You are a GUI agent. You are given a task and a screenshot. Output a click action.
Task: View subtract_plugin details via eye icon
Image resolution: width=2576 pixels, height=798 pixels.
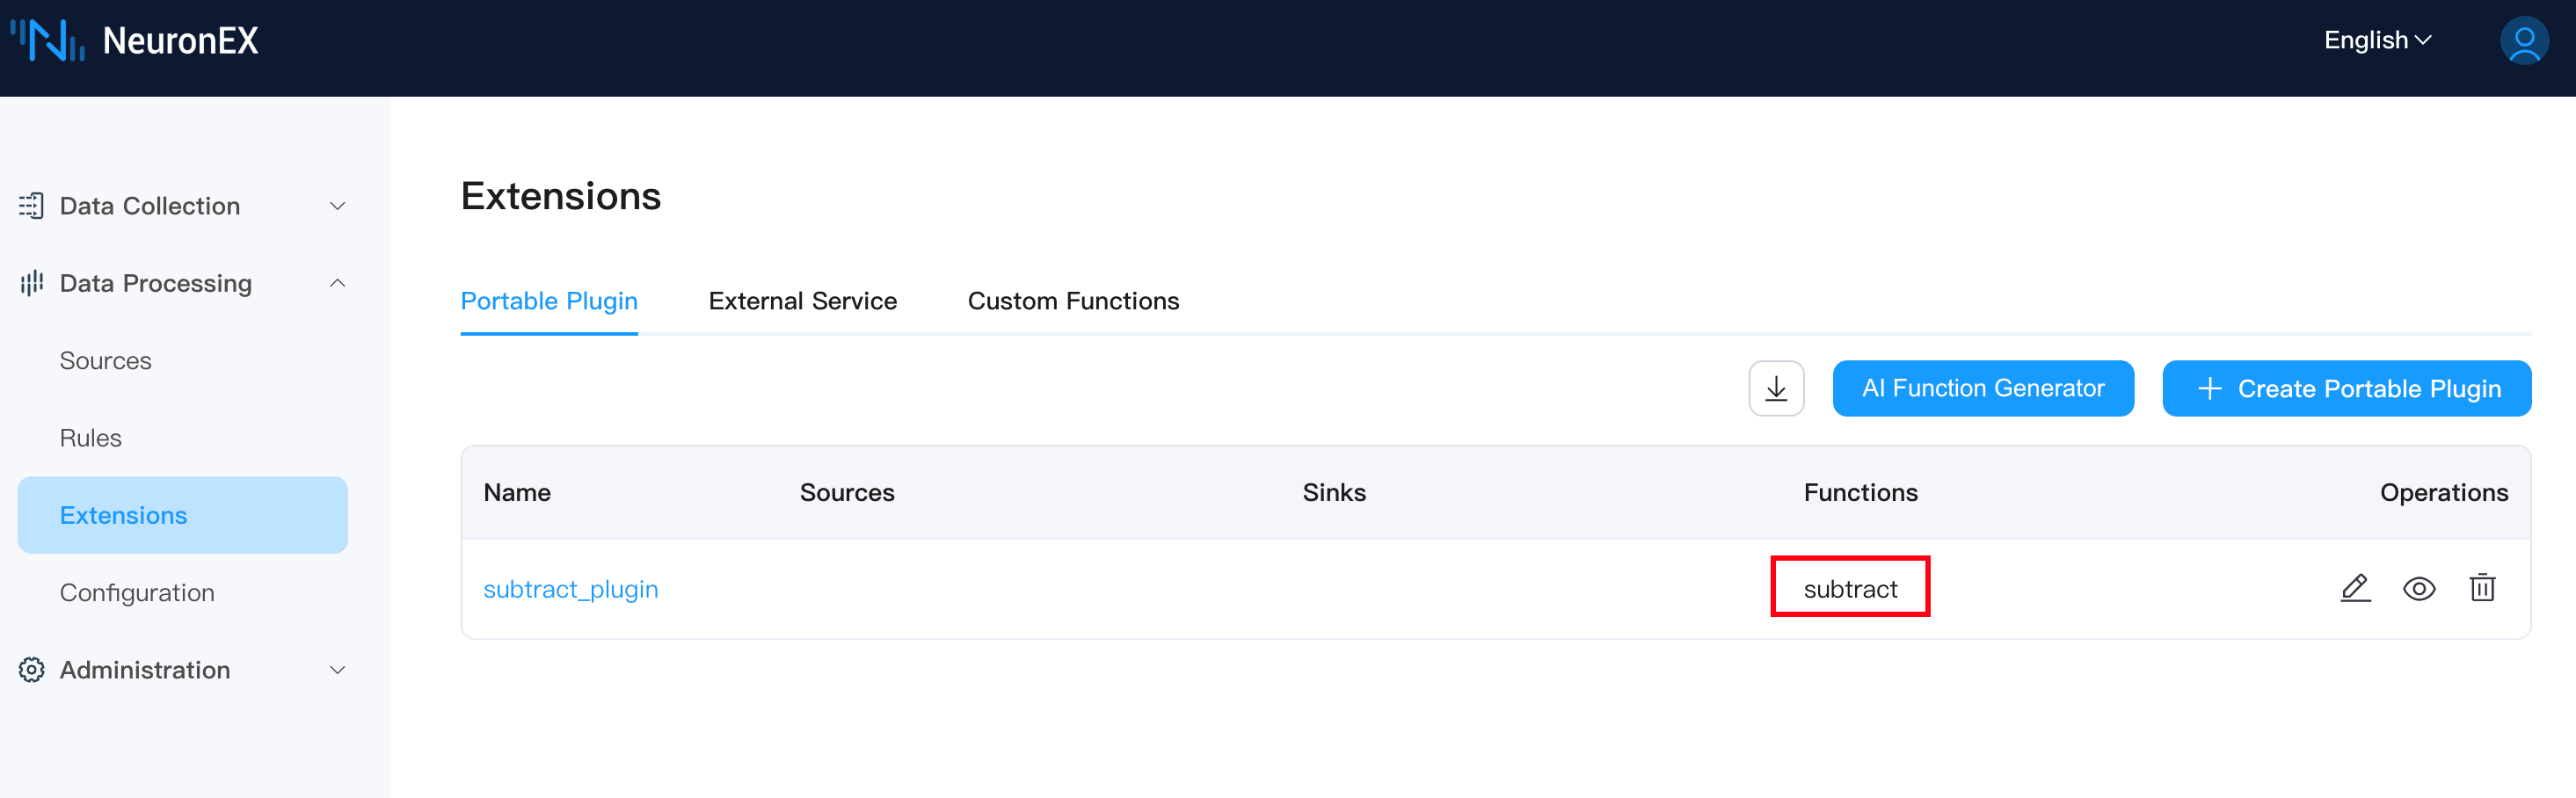(2418, 588)
